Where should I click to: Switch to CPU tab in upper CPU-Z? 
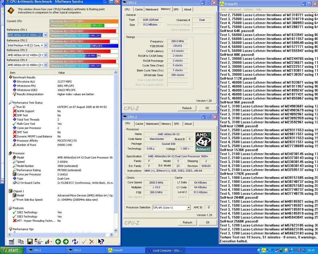pyautogui.click(x=127, y=9)
